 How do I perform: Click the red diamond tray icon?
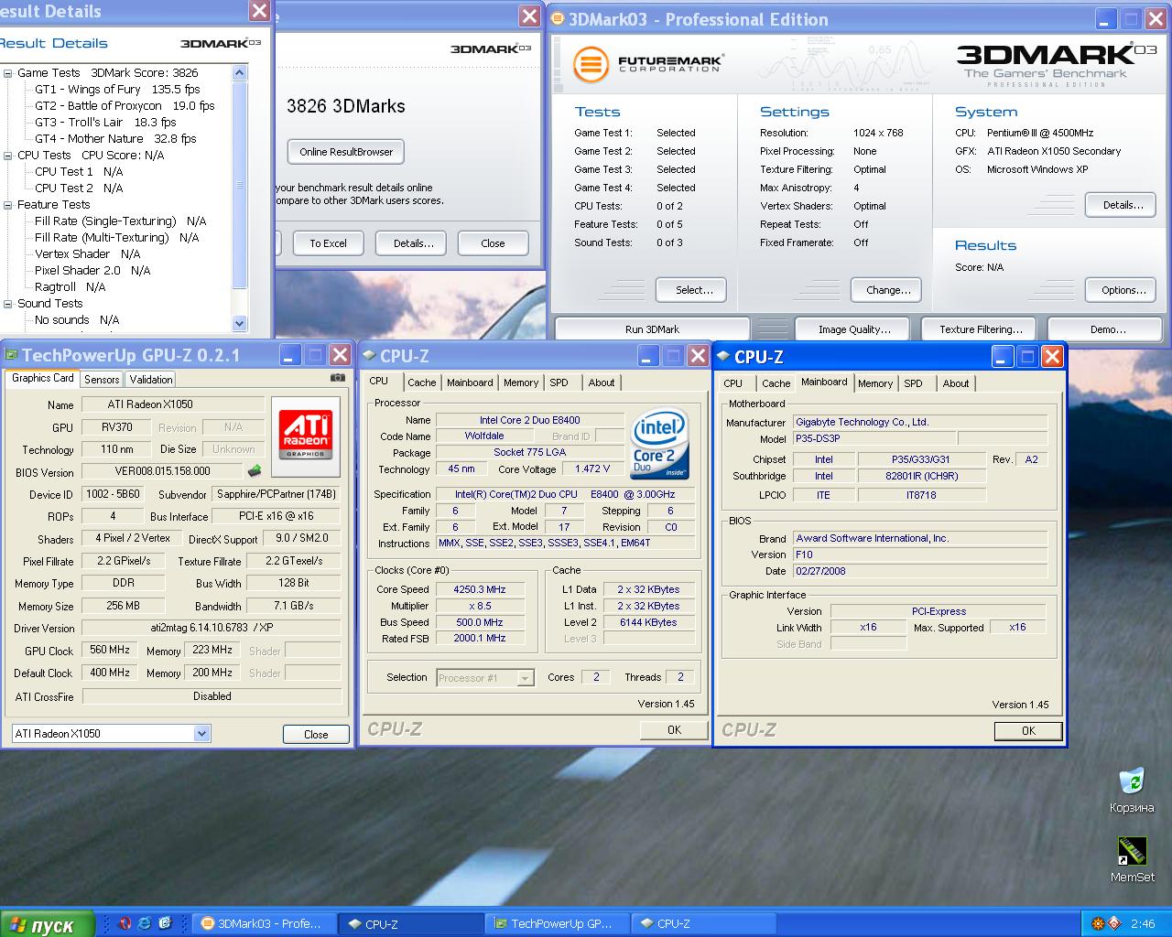point(1114,924)
